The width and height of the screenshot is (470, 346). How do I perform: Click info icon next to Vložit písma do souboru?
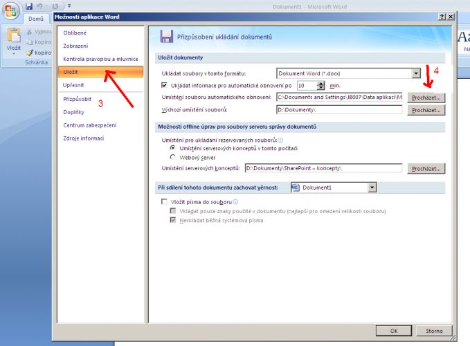[x=235, y=202]
